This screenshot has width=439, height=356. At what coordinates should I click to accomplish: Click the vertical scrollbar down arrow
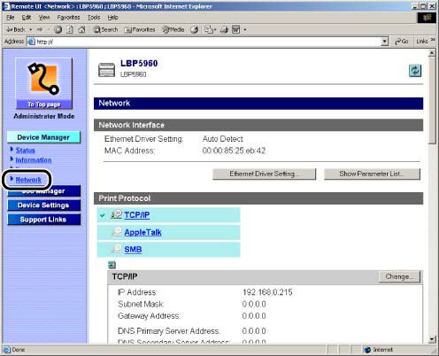(x=432, y=339)
